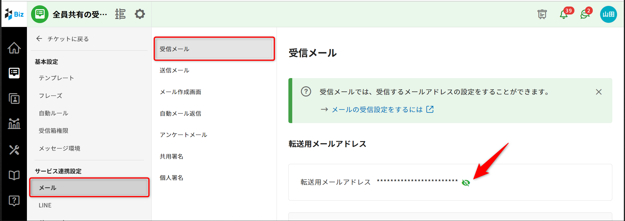Open notifications bell with 39 badge
The height and width of the screenshot is (221, 625).
point(564,14)
